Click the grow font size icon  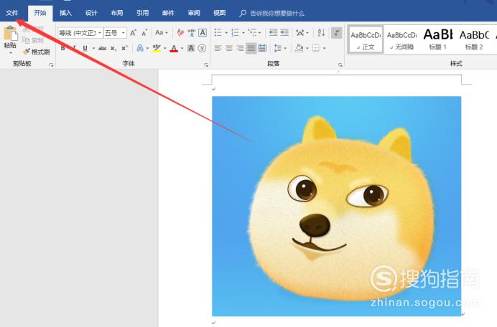click(134, 32)
